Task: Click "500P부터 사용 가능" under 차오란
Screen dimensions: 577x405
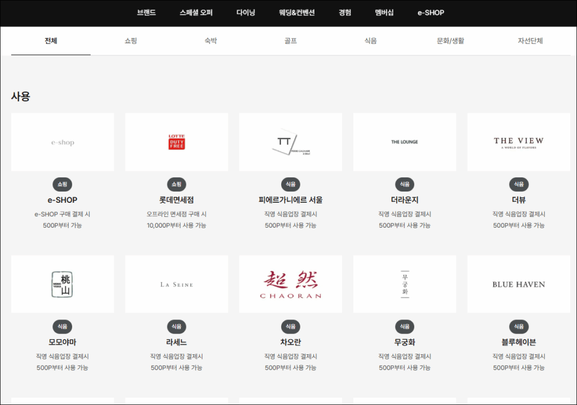Action: coord(291,367)
